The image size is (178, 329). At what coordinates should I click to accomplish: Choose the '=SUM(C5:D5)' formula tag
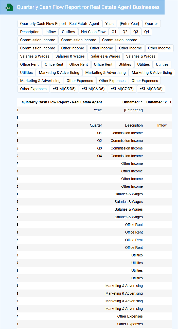click(64, 89)
